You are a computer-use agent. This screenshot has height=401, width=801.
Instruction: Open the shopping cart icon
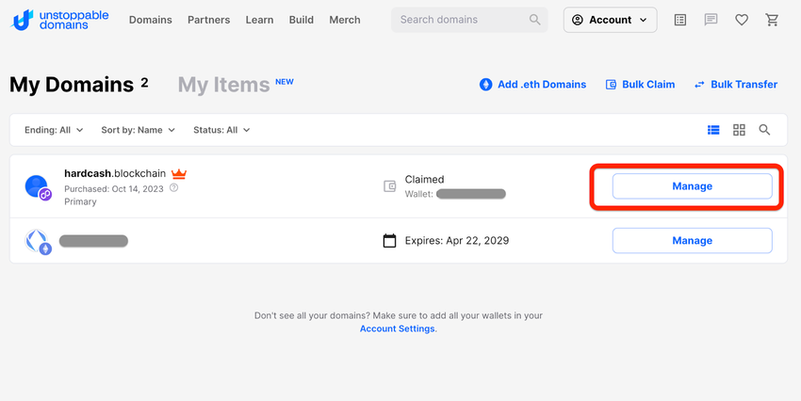click(772, 20)
